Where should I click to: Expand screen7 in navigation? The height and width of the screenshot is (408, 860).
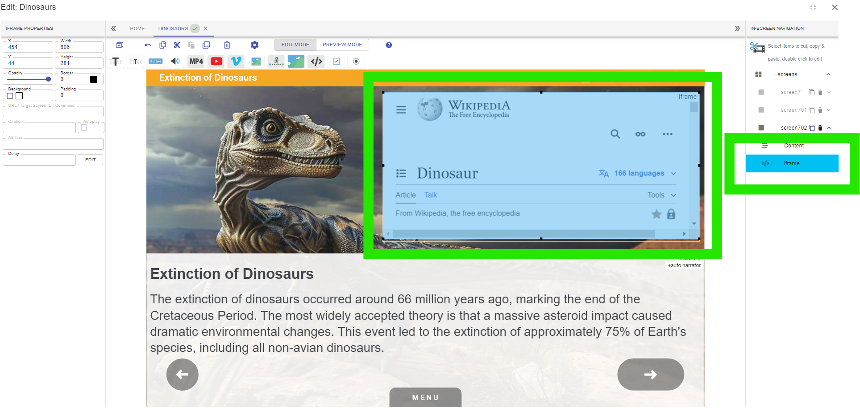pyautogui.click(x=829, y=92)
